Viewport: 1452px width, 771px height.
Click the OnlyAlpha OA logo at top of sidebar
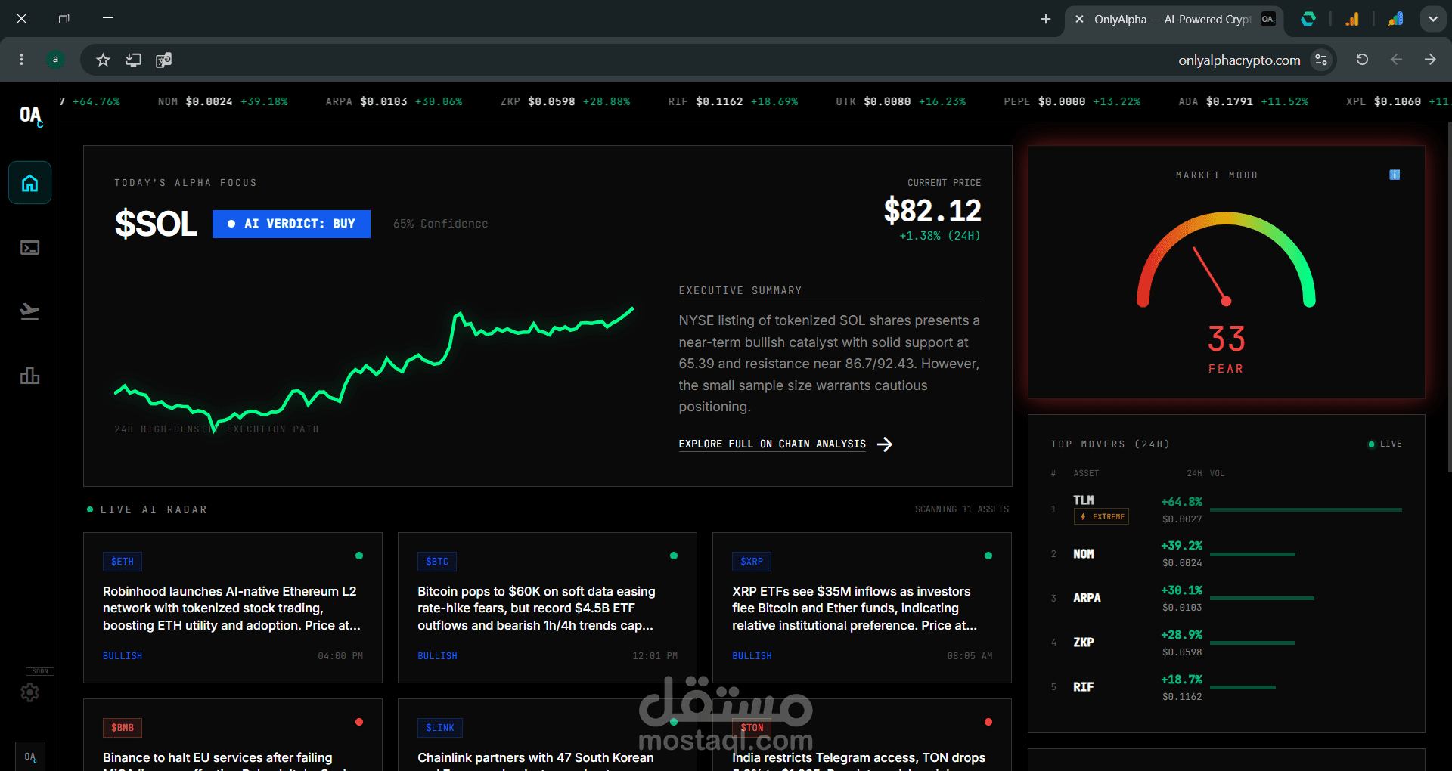[x=31, y=115]
